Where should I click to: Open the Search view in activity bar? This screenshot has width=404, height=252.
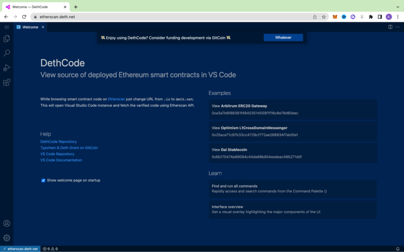[x=7, y=53]
